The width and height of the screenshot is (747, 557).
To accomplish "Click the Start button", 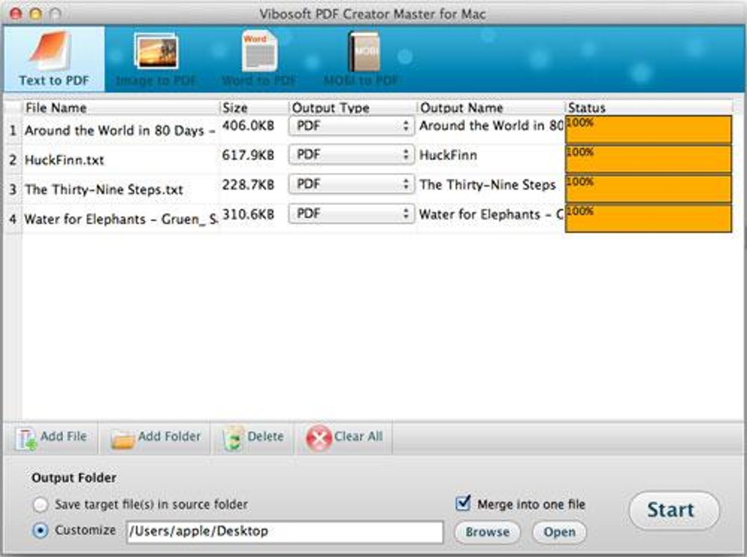I will (x=674, y=510).
